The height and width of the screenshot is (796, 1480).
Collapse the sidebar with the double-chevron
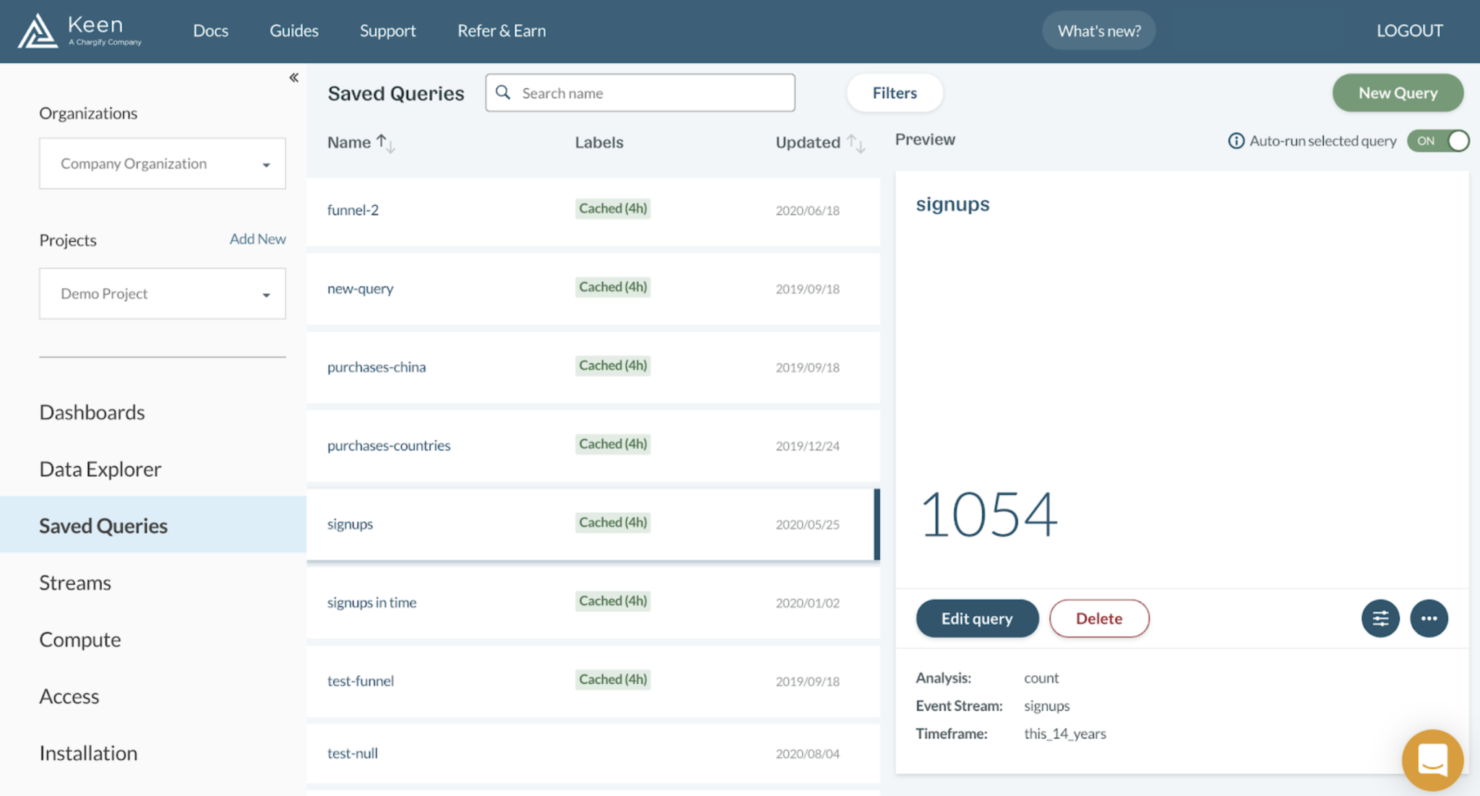point(293,76)
